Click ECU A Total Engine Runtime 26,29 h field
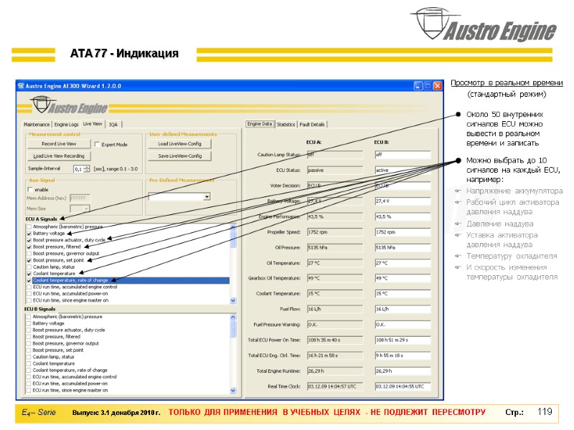 coord(335,371)
